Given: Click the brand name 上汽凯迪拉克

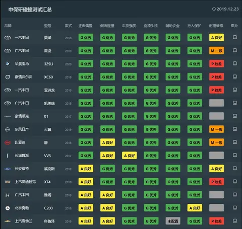Looking at the screenshot, I should click(x=25, y=182).
